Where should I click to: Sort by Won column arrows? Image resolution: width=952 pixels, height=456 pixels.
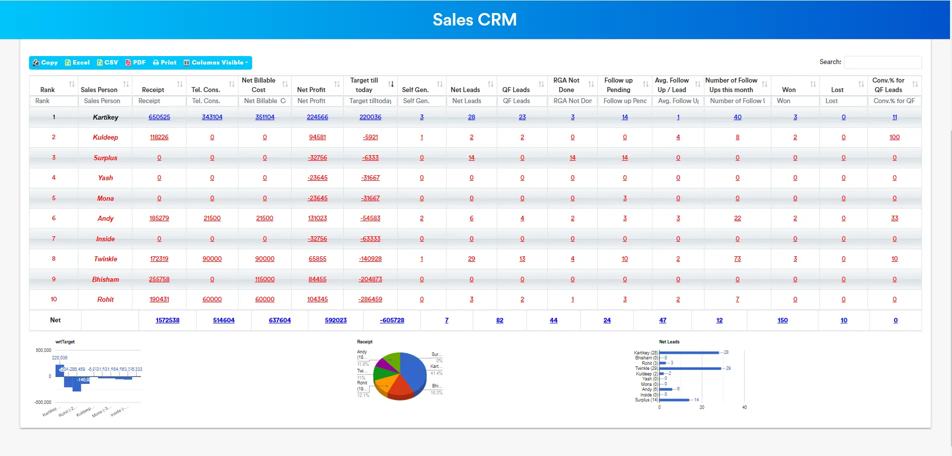[813, 84]
